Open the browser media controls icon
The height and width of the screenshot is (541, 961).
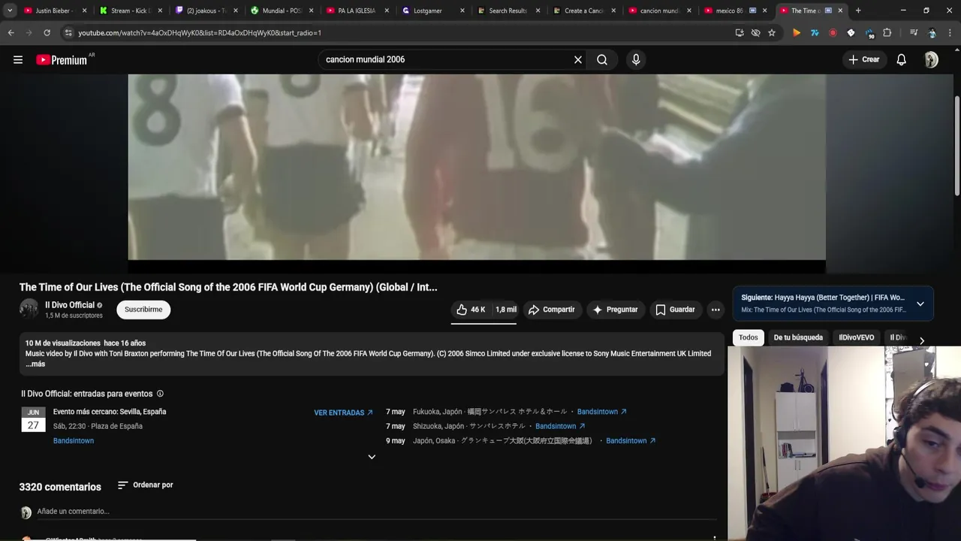914,32
